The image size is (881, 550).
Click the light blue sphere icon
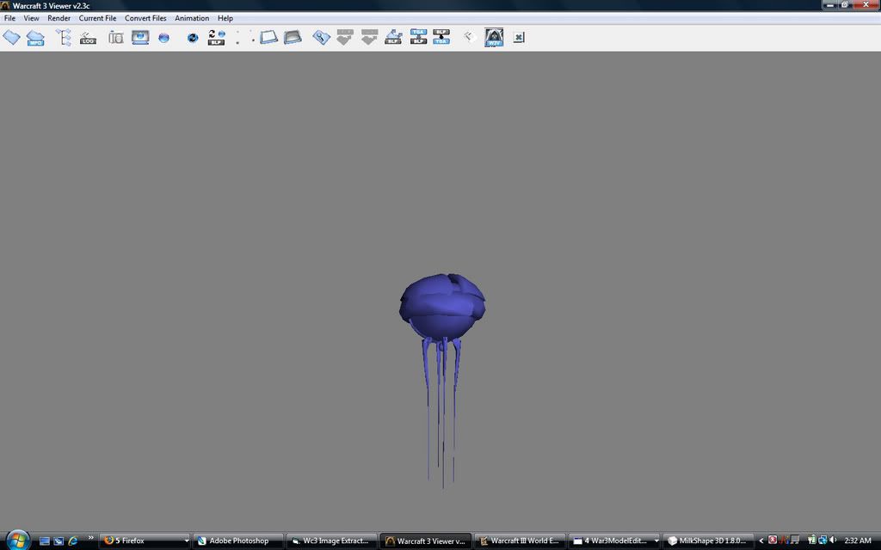pyautogui.click(x=163, y=38)
